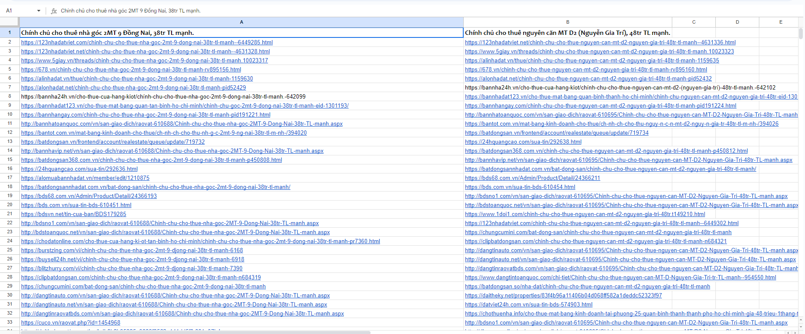Open chodatonline.com link ending pr7360.html

[200, 241]
